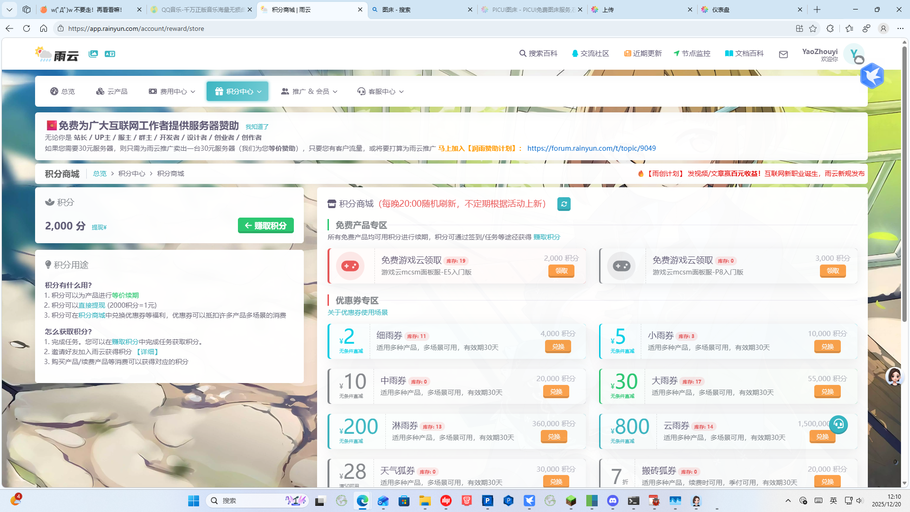Switch to the QQ音乐 browser tab
Screen dimensions: 910x512
coord(199,9)
